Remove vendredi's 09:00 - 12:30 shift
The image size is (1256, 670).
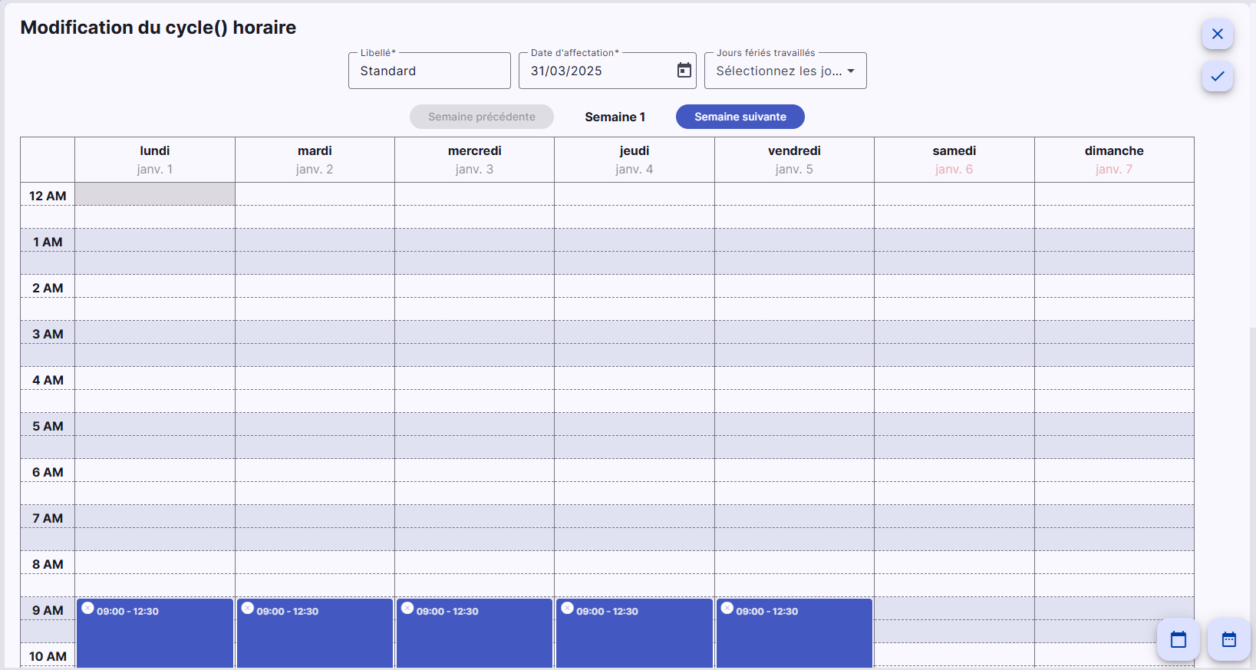point(727,608)
